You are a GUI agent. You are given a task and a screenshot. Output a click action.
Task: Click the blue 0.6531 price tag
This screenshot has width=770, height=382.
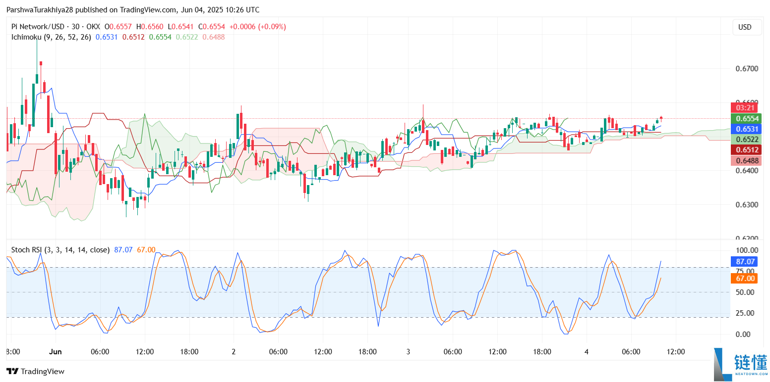(745, 129)
